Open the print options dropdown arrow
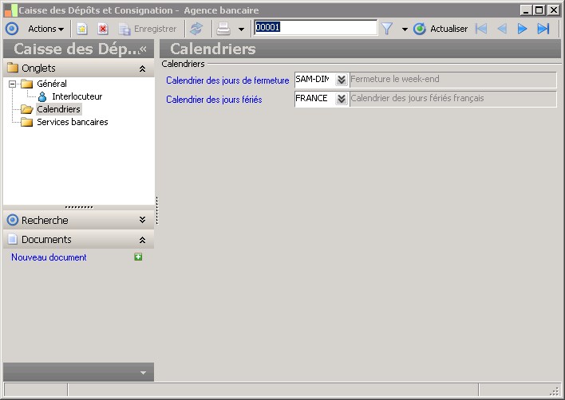The image size is (565, 400). pos(241,29)
